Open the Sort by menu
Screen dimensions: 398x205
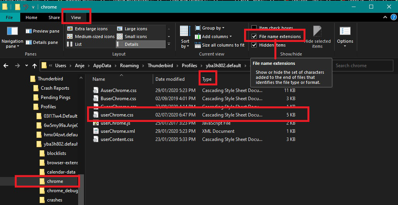coord(185,37)
